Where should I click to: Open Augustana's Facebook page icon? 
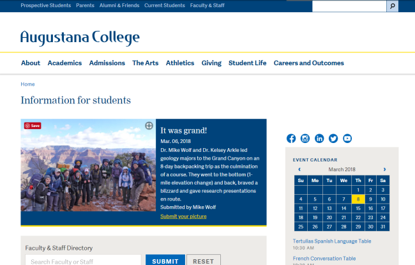291,139
